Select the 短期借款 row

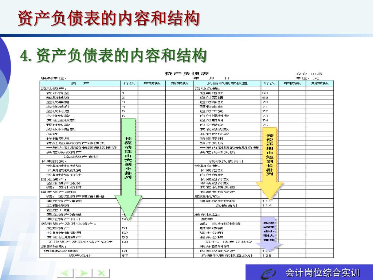pos(212,93)
